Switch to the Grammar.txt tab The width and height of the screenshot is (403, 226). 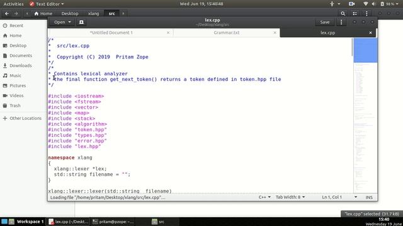coord(227,33)
